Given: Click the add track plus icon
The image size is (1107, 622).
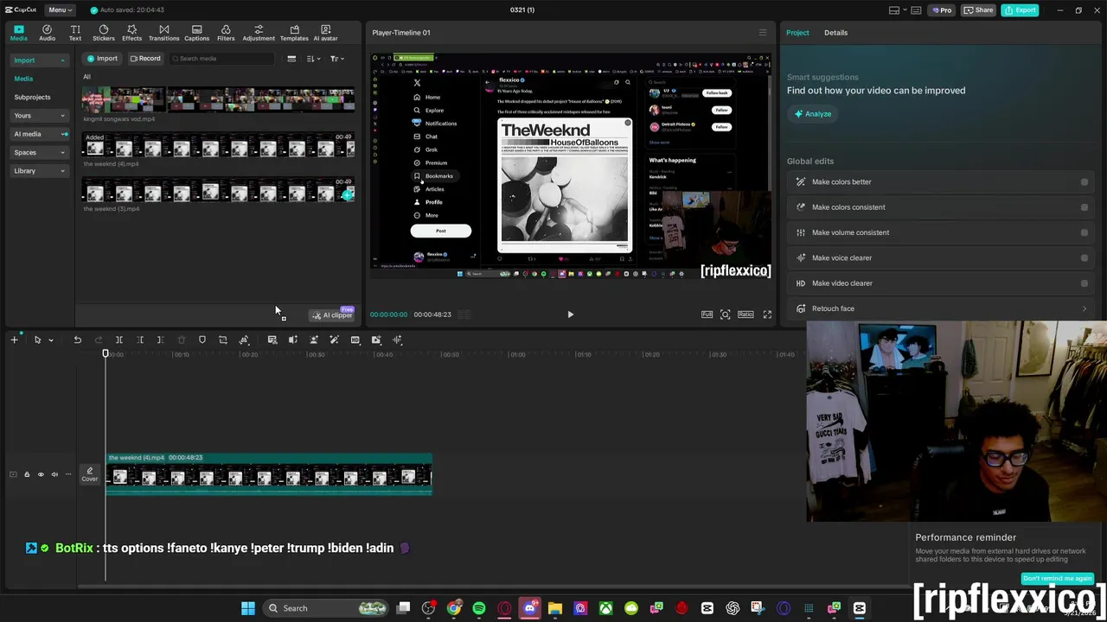Looking at the screenshot, I should pyautogui.click(x=14, y=340).
